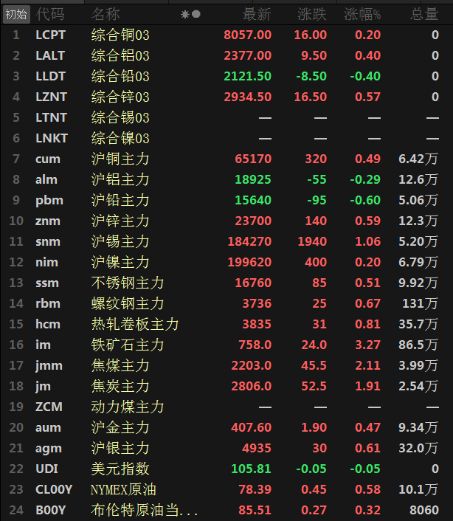
Task: Select the CL00Y NYMEX原油 row
Action: coord(226,489)
